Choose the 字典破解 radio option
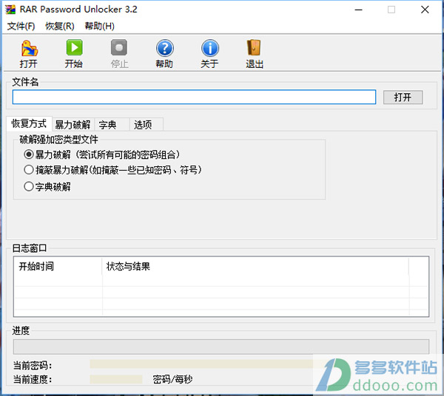The height and width of the screenshot is (396, 444). point(29,186)
